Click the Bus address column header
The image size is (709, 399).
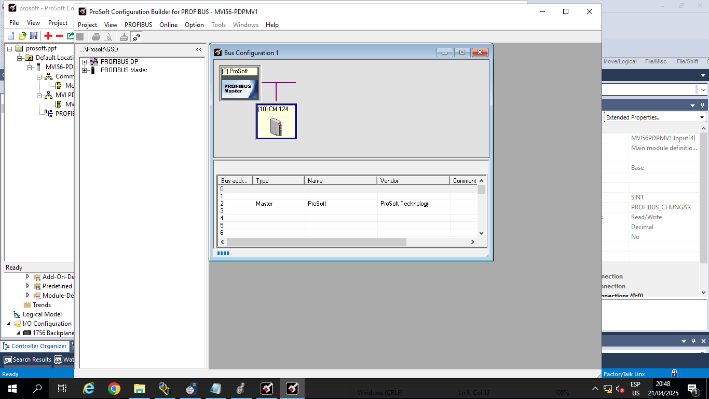tap(235, 181)
